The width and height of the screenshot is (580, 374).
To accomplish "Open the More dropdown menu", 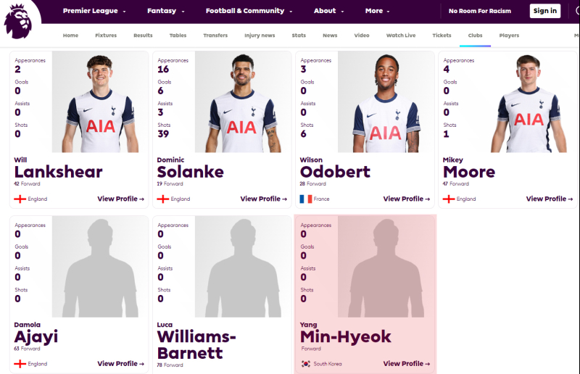I will [377, 11].
